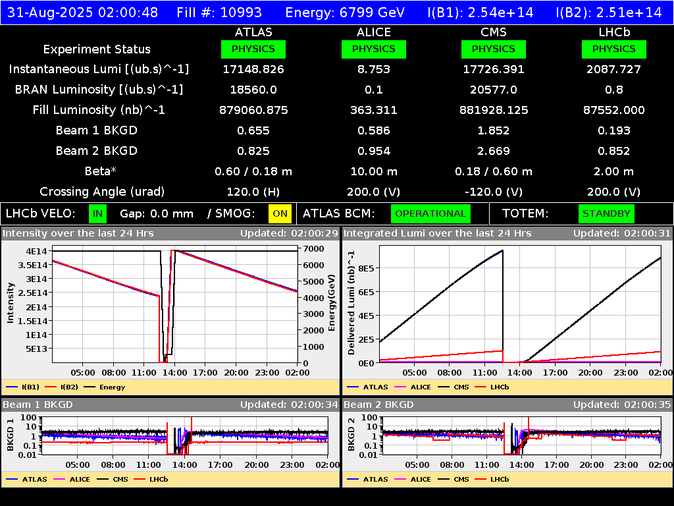Click the CMS legend entry in the Beam 2 BKGD chart
Viewport: 674px width, 506px height.
coord(454,480)
